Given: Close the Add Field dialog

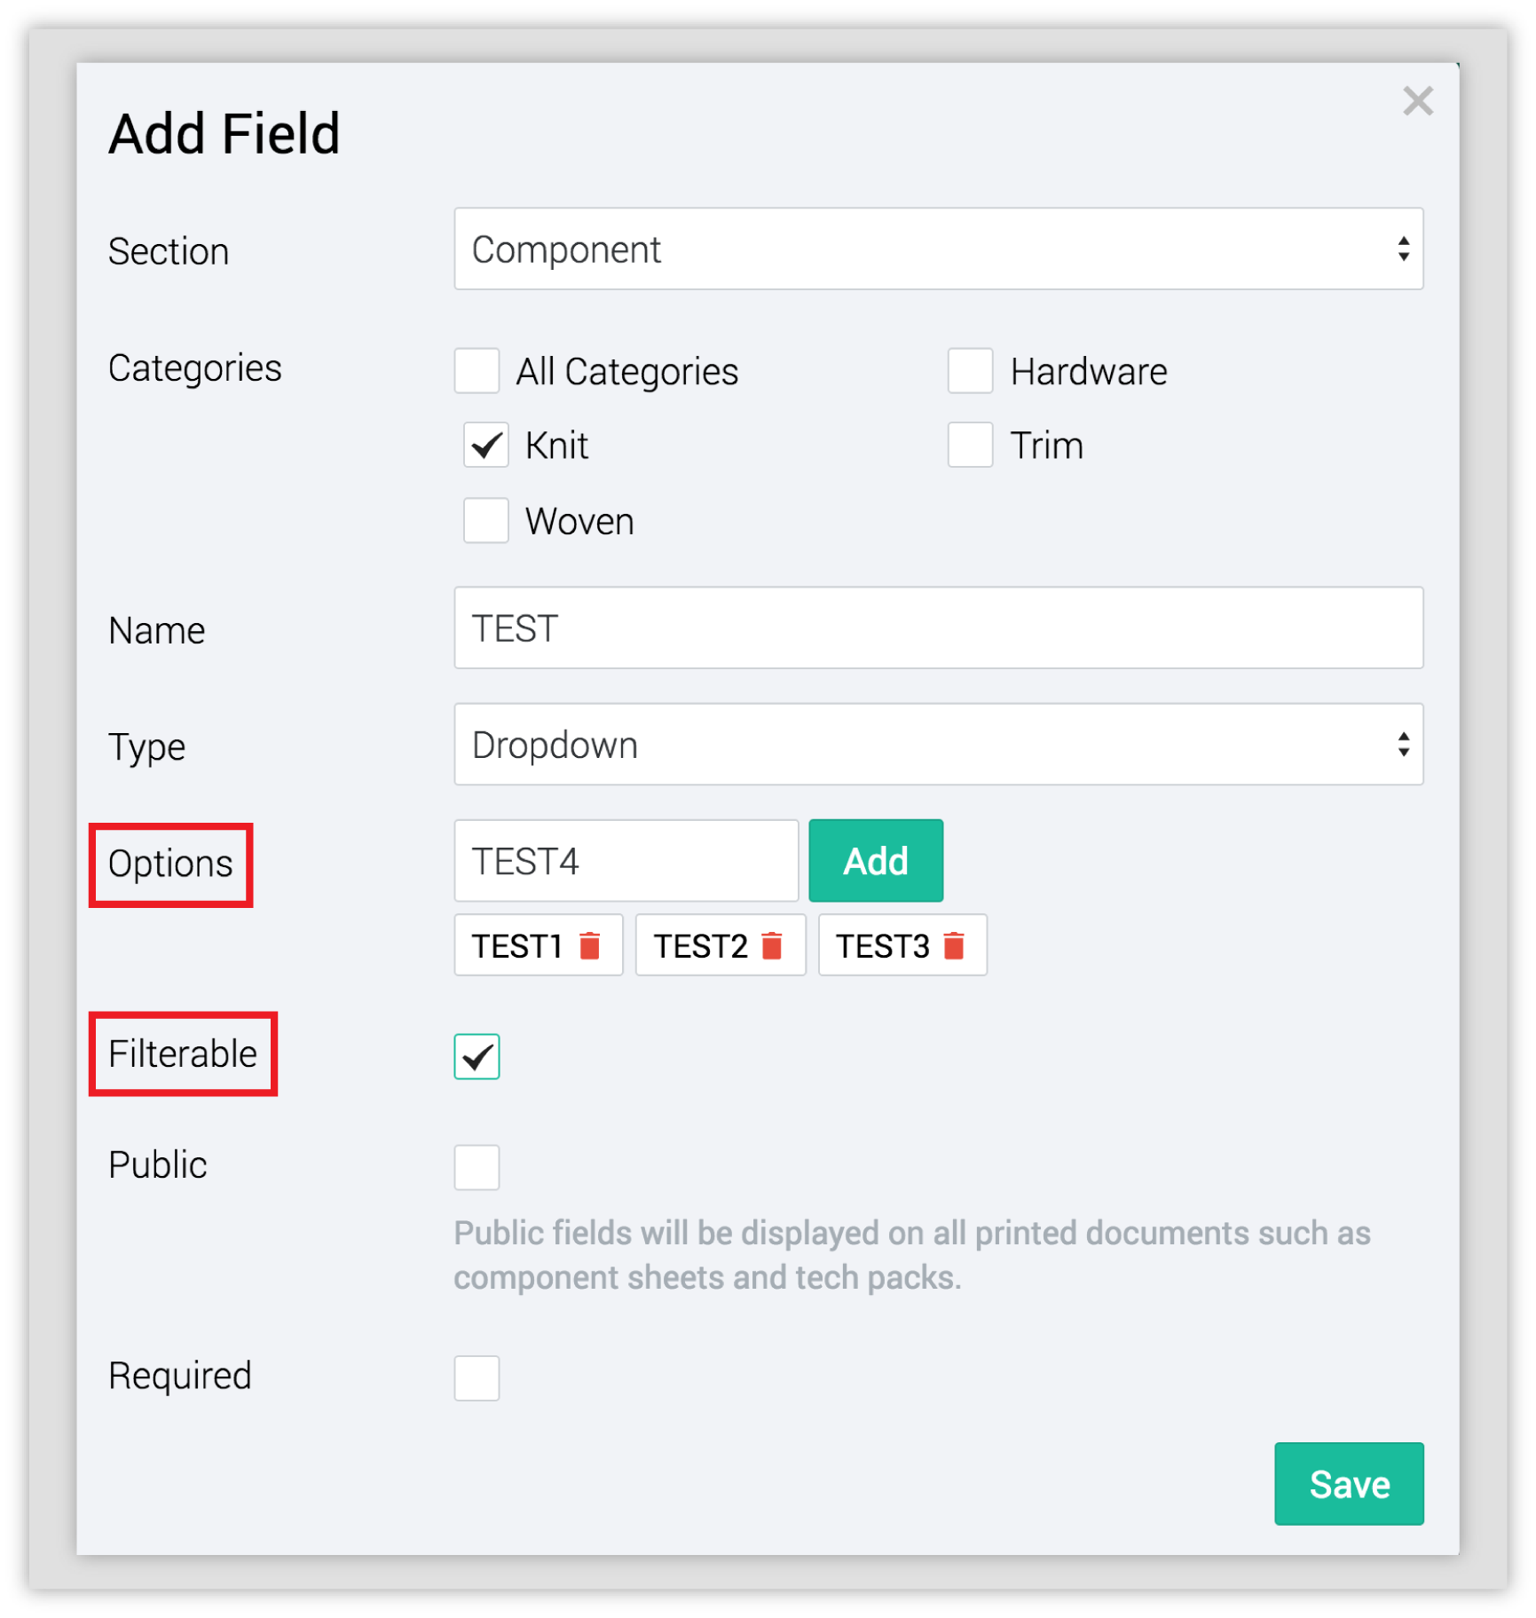Looking at the screenshot, I should [x=1418, y=101].
